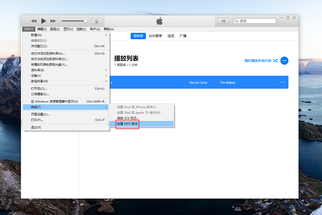Click the magnifier icon in the search box
The image size is (322, 215).
pos(236,21)
